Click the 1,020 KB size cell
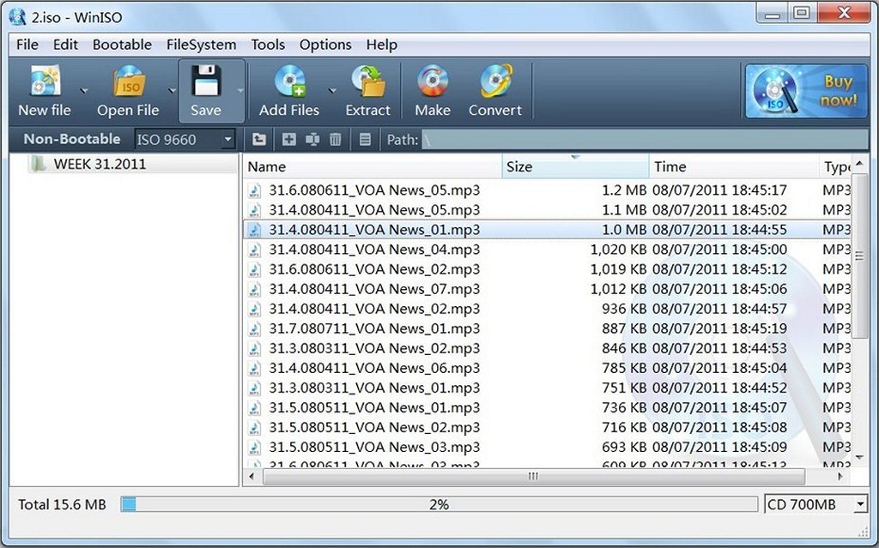879x548 pixels. coord(618,250)
